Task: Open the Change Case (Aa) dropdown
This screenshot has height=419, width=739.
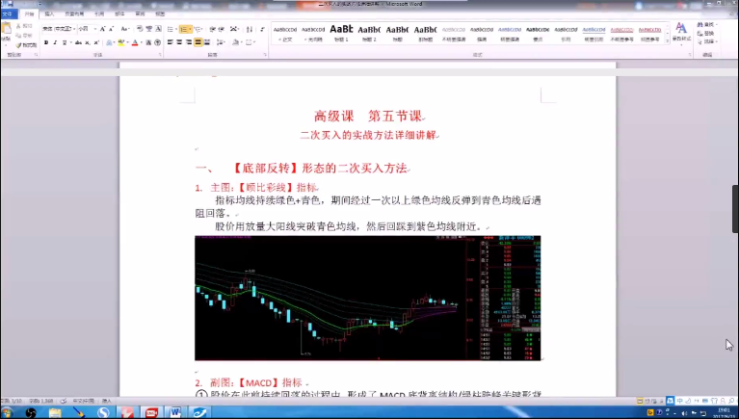Action: coord(125,29)
